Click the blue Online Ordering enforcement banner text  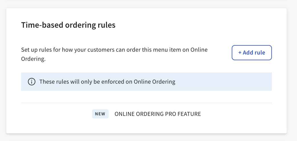point(107,82)
